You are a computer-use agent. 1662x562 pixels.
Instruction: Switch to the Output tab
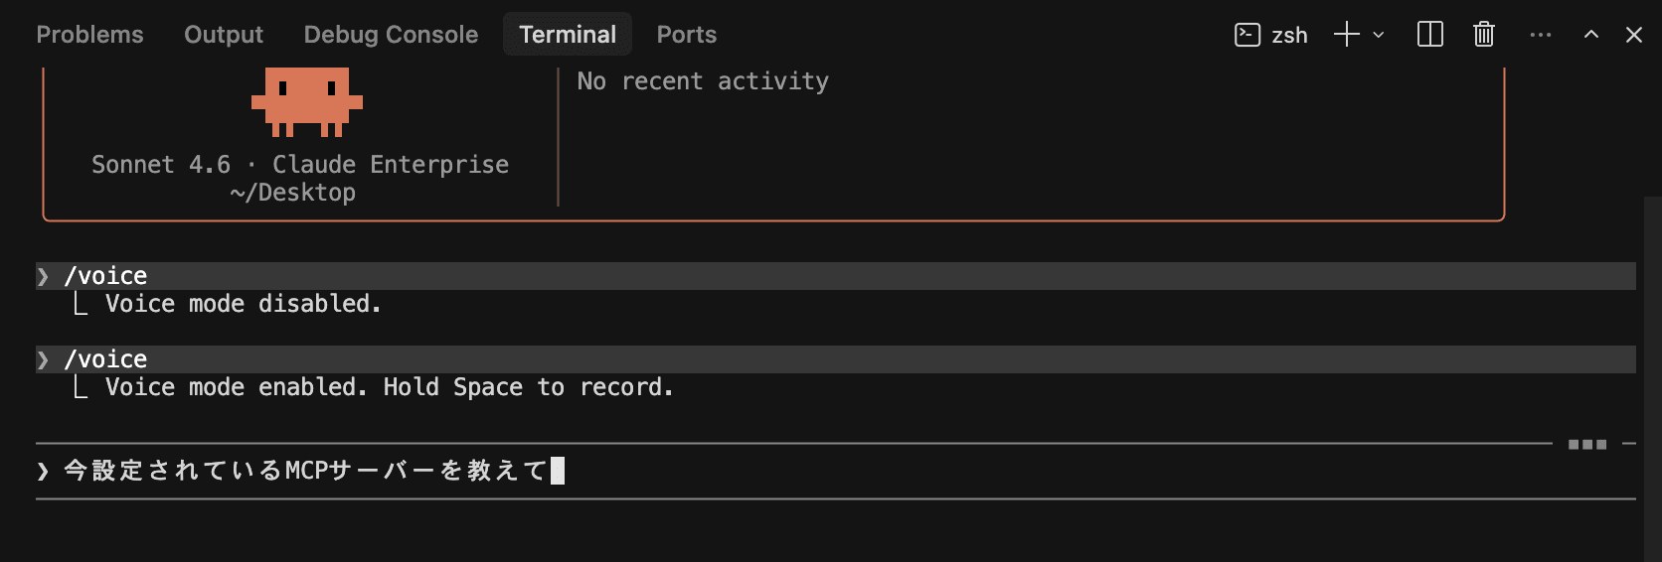224,35
